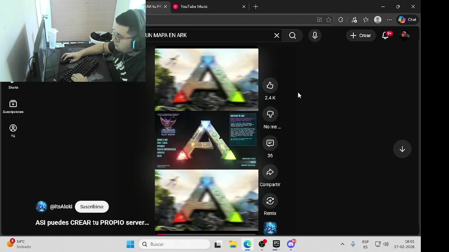Open the Compartir share option
Image resolution: width=449 pixels, height=252 pixels.
270,172
